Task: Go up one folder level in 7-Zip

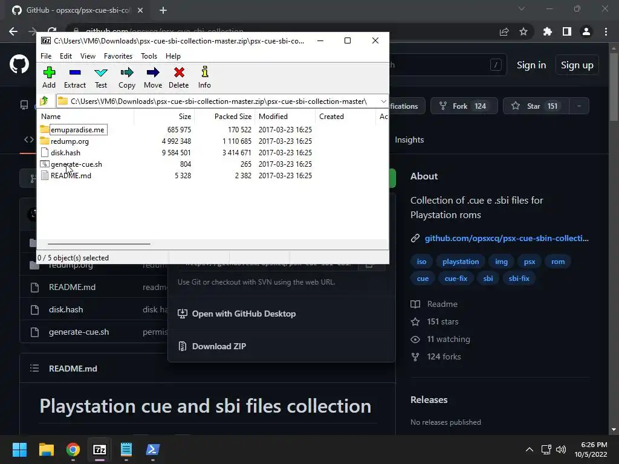Action: [x=44, y=101]
